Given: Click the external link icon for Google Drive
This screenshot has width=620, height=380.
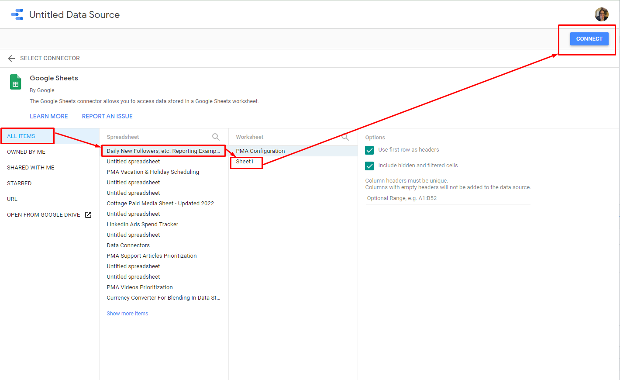Looking at the screenshot, I should pyautogui.click(x=88, y=215).
